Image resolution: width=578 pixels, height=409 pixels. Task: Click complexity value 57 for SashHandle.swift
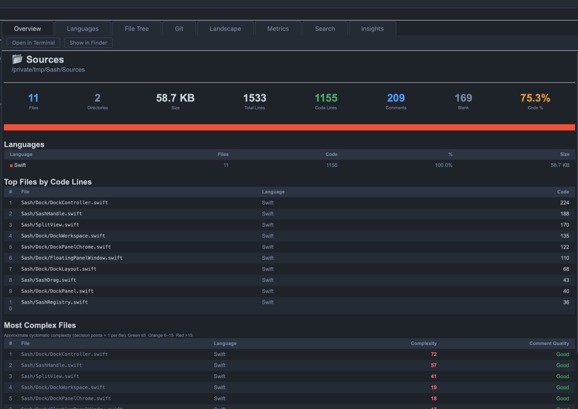(x=434, y=365)
